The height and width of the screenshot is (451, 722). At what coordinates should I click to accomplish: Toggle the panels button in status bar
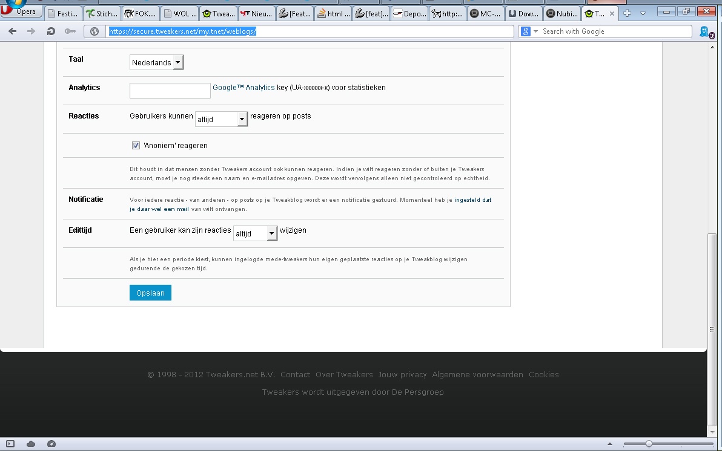coord(10,444)
